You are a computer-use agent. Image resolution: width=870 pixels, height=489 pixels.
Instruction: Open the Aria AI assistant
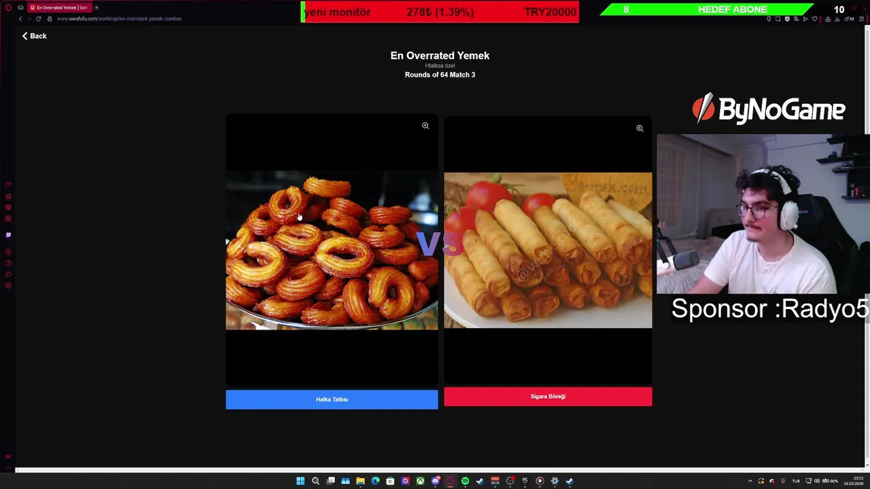coord(849,19)
